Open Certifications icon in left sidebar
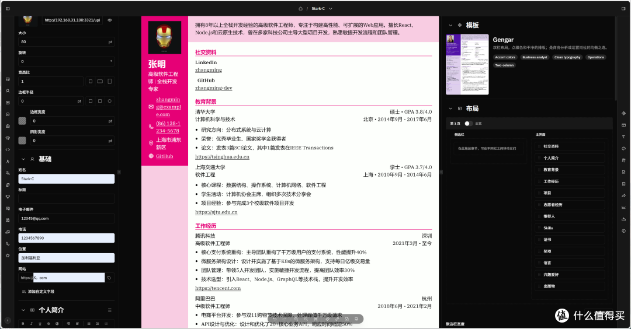The height and width of the screenshot is (329, 631). tap(8, 208)
